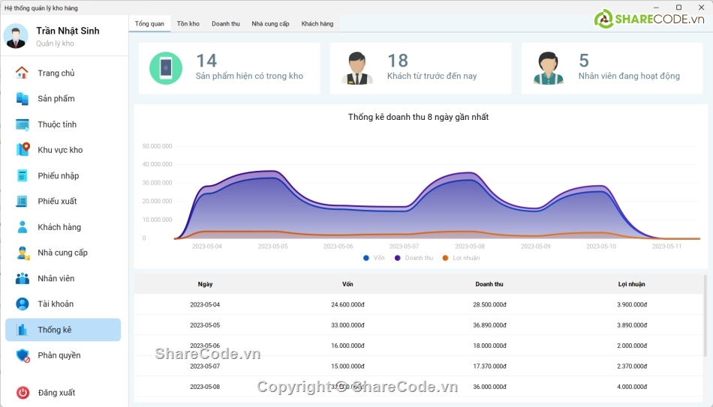Toggle the Vốn series in chart legend
The height and width of the screenshot is (407, 713).
pyautogui.click(x=366, y=258)
